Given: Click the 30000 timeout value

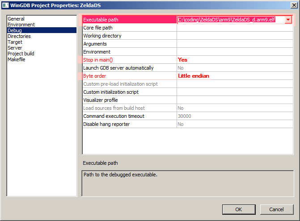Looking at the screenshot, I should (235, 116).
